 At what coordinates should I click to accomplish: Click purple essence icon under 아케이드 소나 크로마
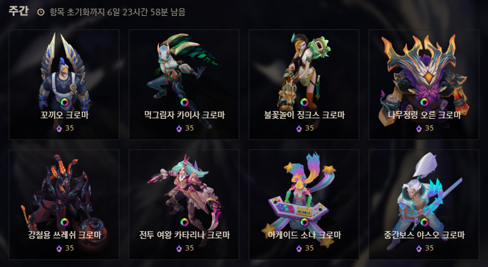299,248
